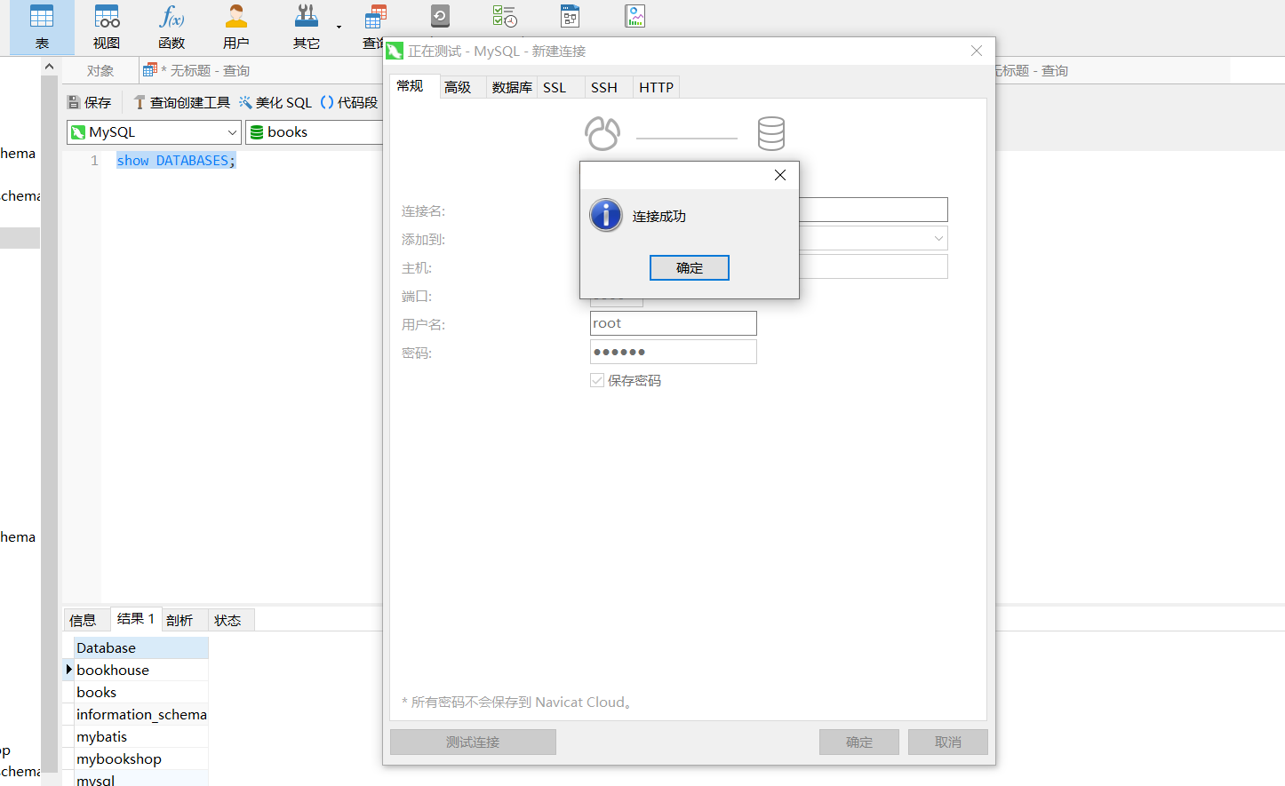This screenshot has height=786, width=1285.
Task: Click the 密码 password field
Action: pos(674,352)
